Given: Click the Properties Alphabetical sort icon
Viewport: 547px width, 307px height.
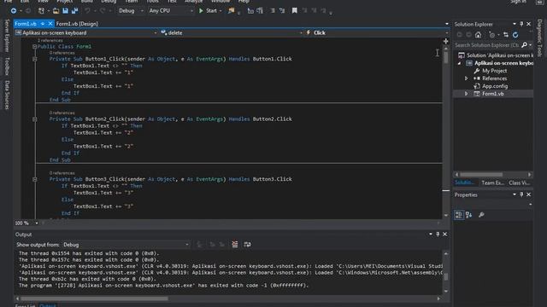Looking at the screenshot, I should tap(469, 215).
